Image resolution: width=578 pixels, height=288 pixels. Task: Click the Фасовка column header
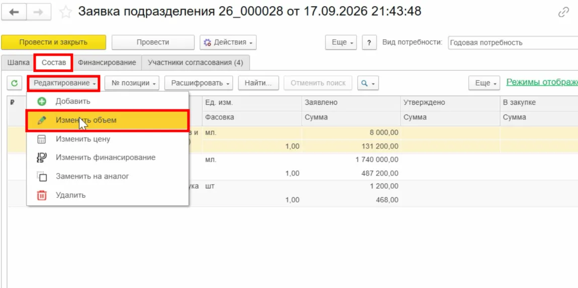click(252, 118)
